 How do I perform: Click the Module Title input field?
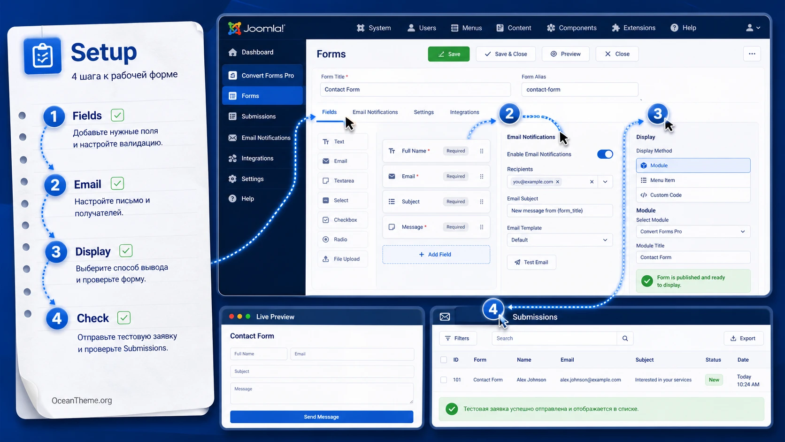(x=693, y=257)
